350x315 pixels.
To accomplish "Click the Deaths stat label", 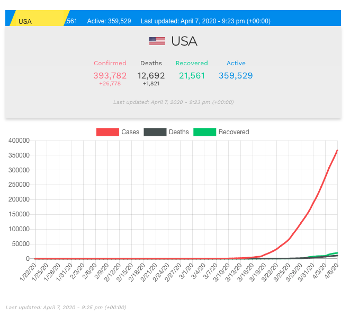I will tap(151, 63).
